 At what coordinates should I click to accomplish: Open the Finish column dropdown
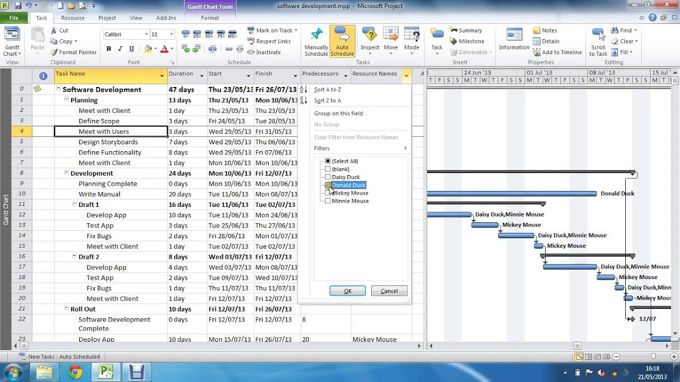(295, 76)
